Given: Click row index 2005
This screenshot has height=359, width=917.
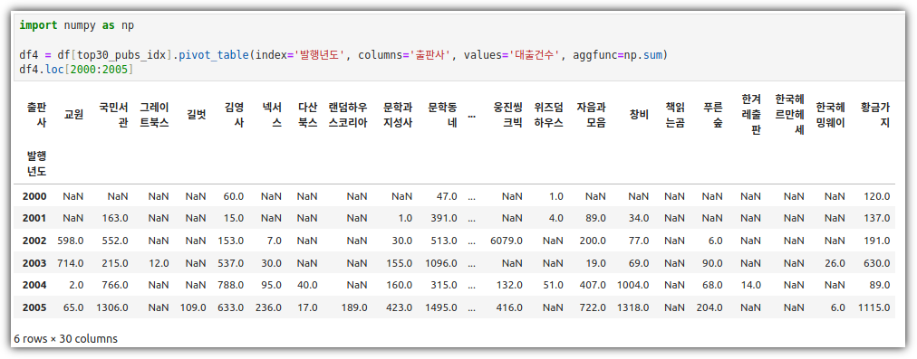Looking at the screenshot, I should click(34, 307).
